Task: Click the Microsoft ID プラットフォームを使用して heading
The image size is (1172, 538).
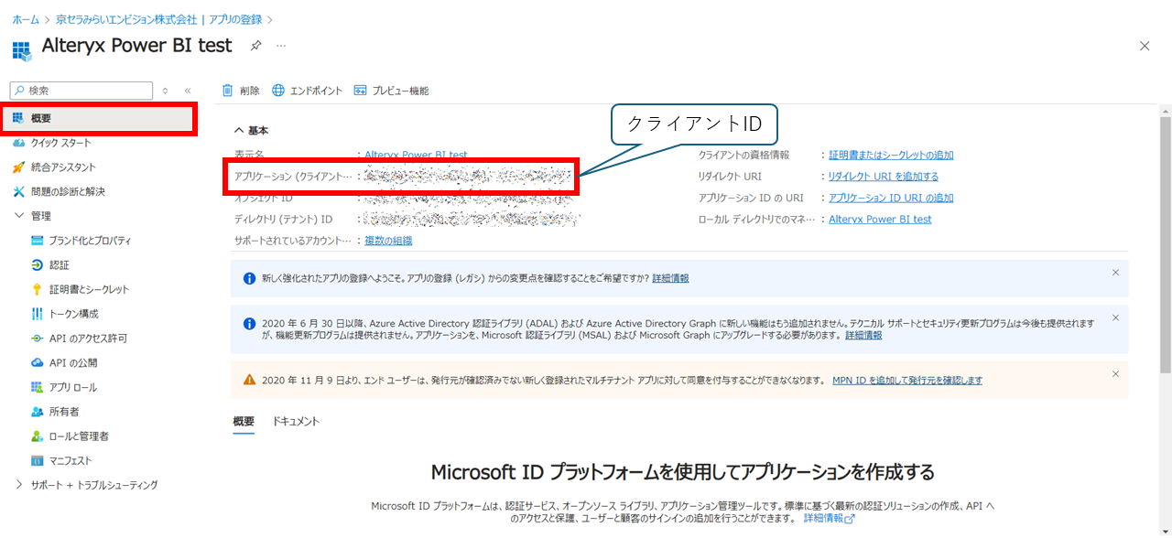Action: click(683, 472)
